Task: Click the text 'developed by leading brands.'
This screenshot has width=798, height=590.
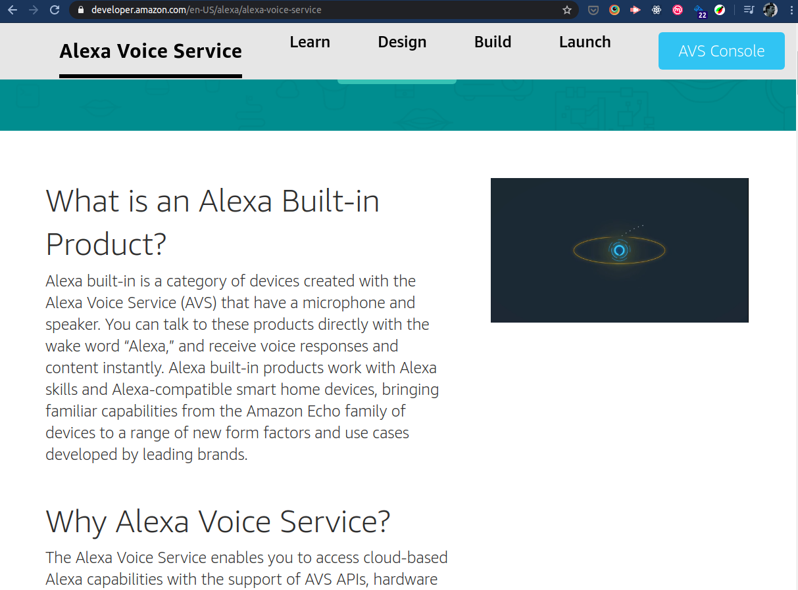Action: pyautogui.click(x=147, y=455)
